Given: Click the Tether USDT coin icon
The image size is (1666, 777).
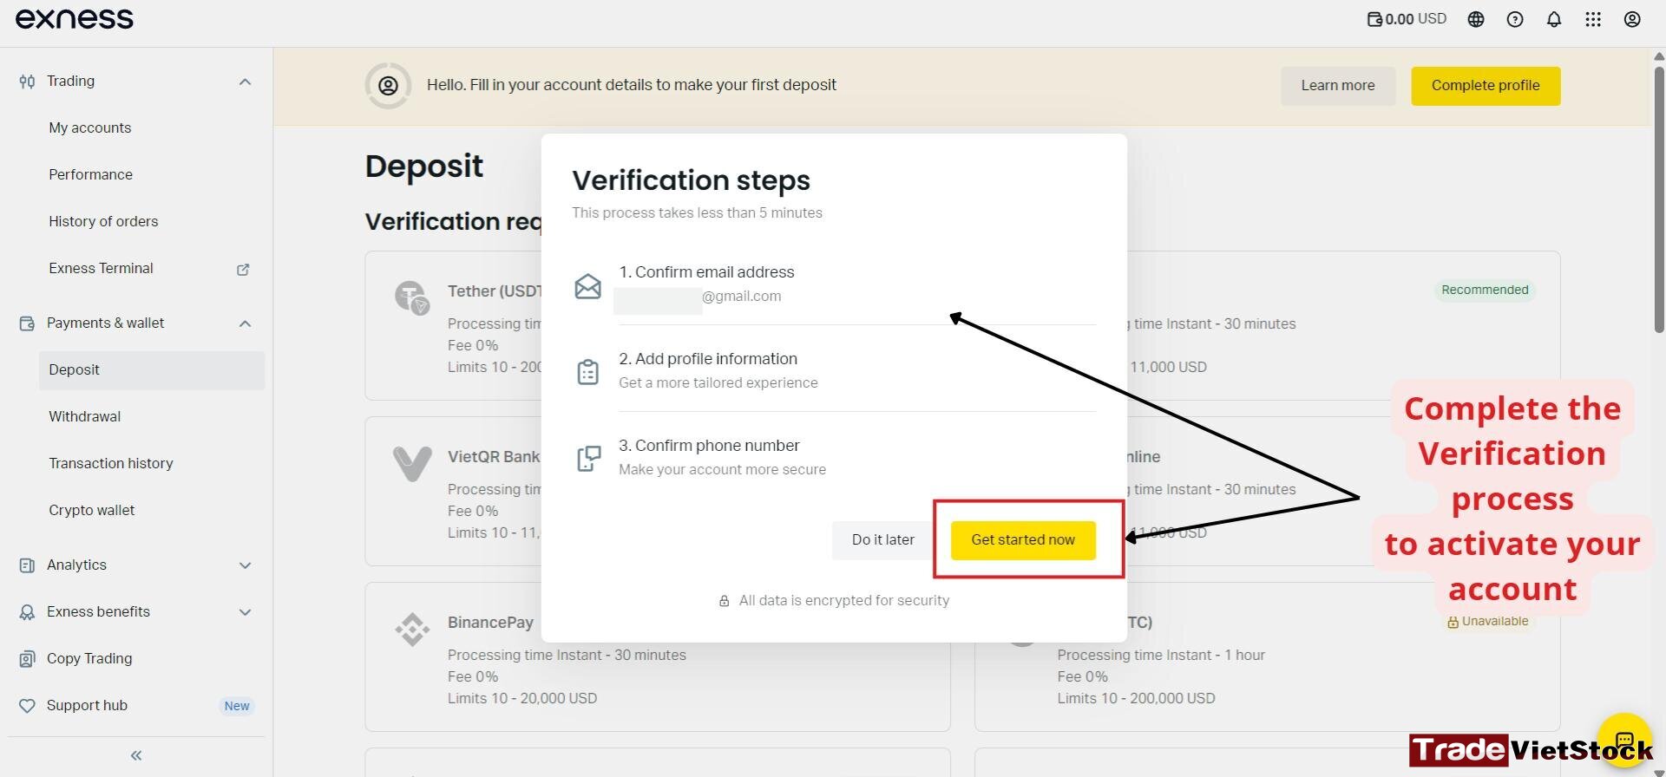Looking at the screenshot, I should [411, 297].
